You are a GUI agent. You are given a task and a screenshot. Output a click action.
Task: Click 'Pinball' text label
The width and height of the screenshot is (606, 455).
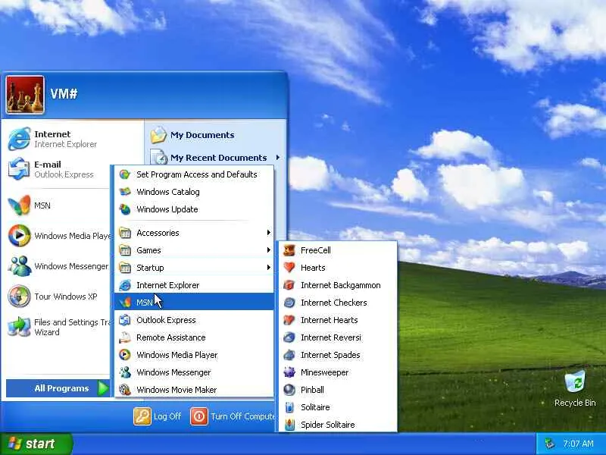point(312,390)
